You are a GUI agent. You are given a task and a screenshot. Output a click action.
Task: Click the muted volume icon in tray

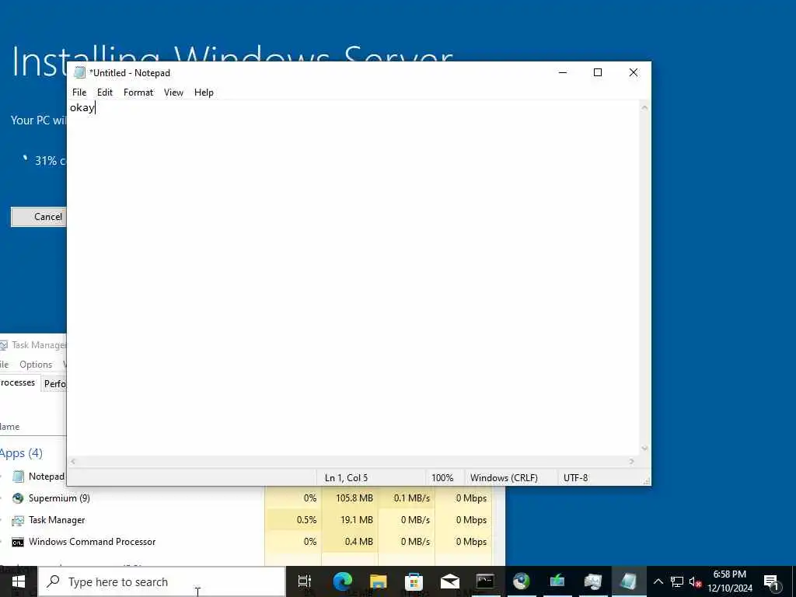click(x=695, y=581)
